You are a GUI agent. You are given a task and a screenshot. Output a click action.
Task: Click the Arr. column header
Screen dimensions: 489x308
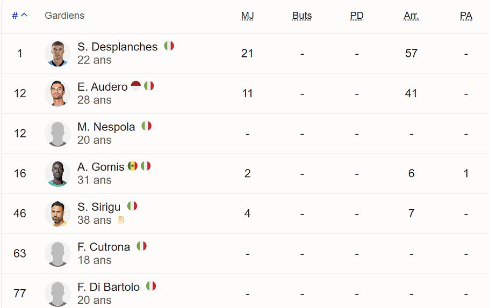[411, 16]
